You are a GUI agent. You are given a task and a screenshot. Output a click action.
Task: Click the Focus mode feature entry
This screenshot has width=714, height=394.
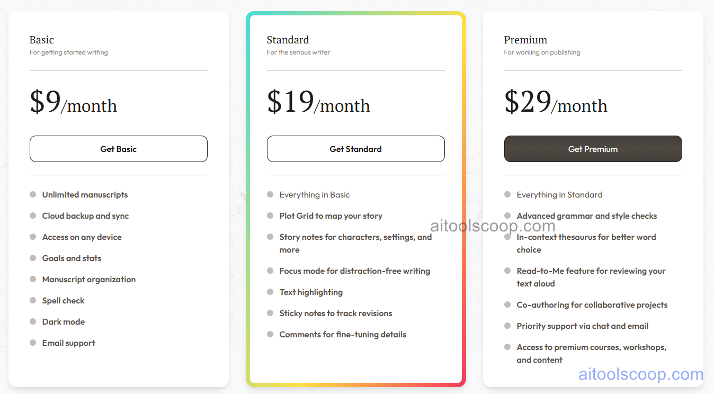(x=354, y=271)
